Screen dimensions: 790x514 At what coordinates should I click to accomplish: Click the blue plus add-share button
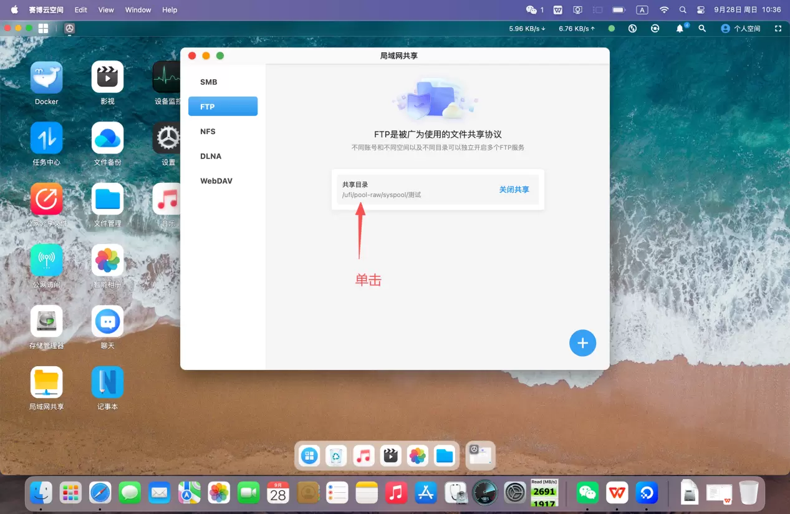582,343
